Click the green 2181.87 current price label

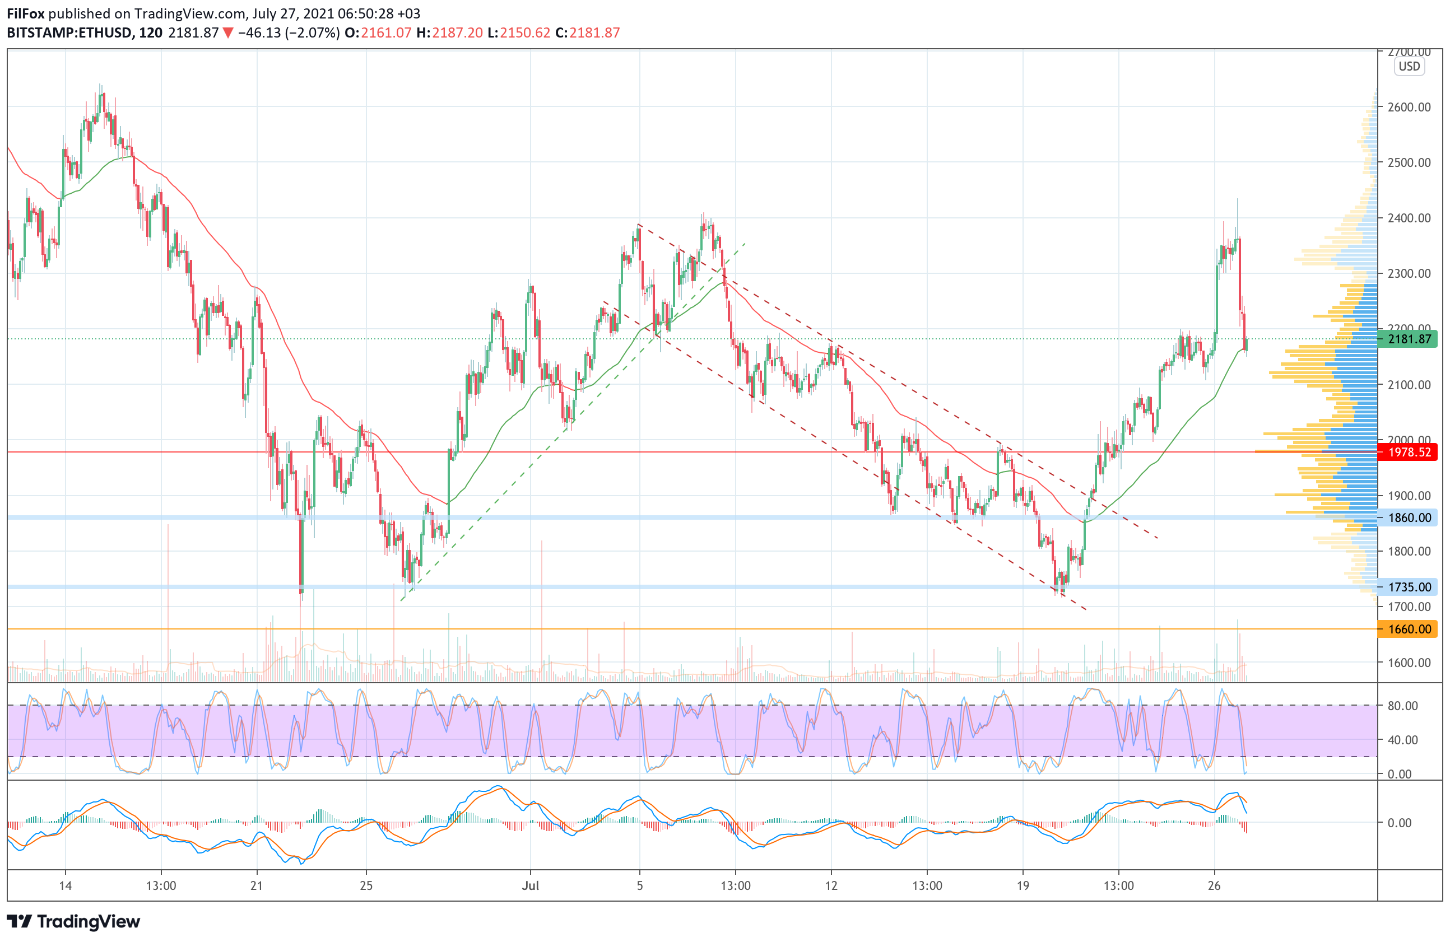point(1409,339)
